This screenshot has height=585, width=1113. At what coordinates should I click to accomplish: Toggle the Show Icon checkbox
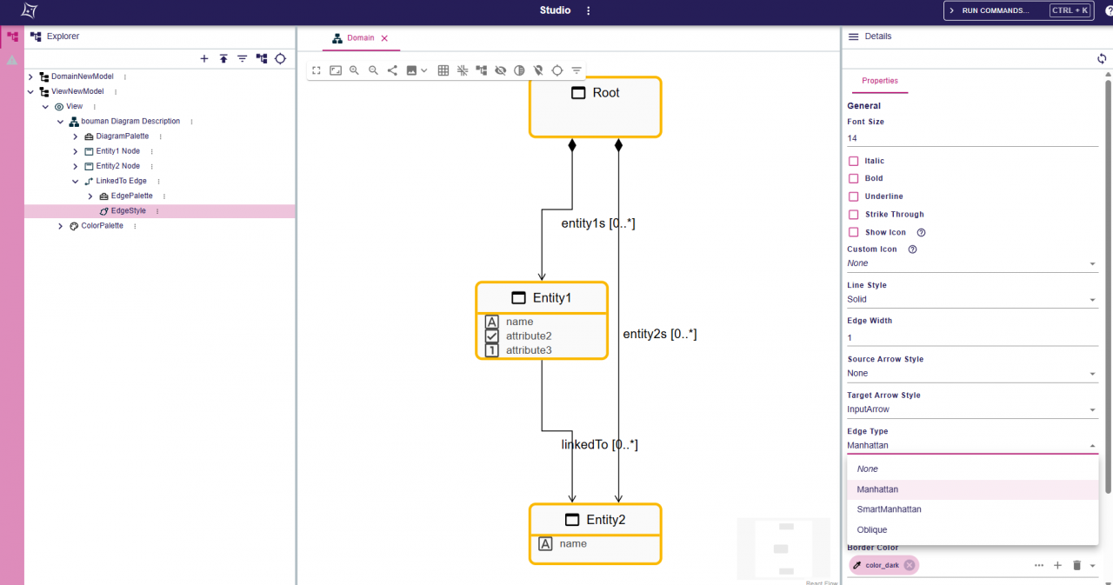coord(853,232)
